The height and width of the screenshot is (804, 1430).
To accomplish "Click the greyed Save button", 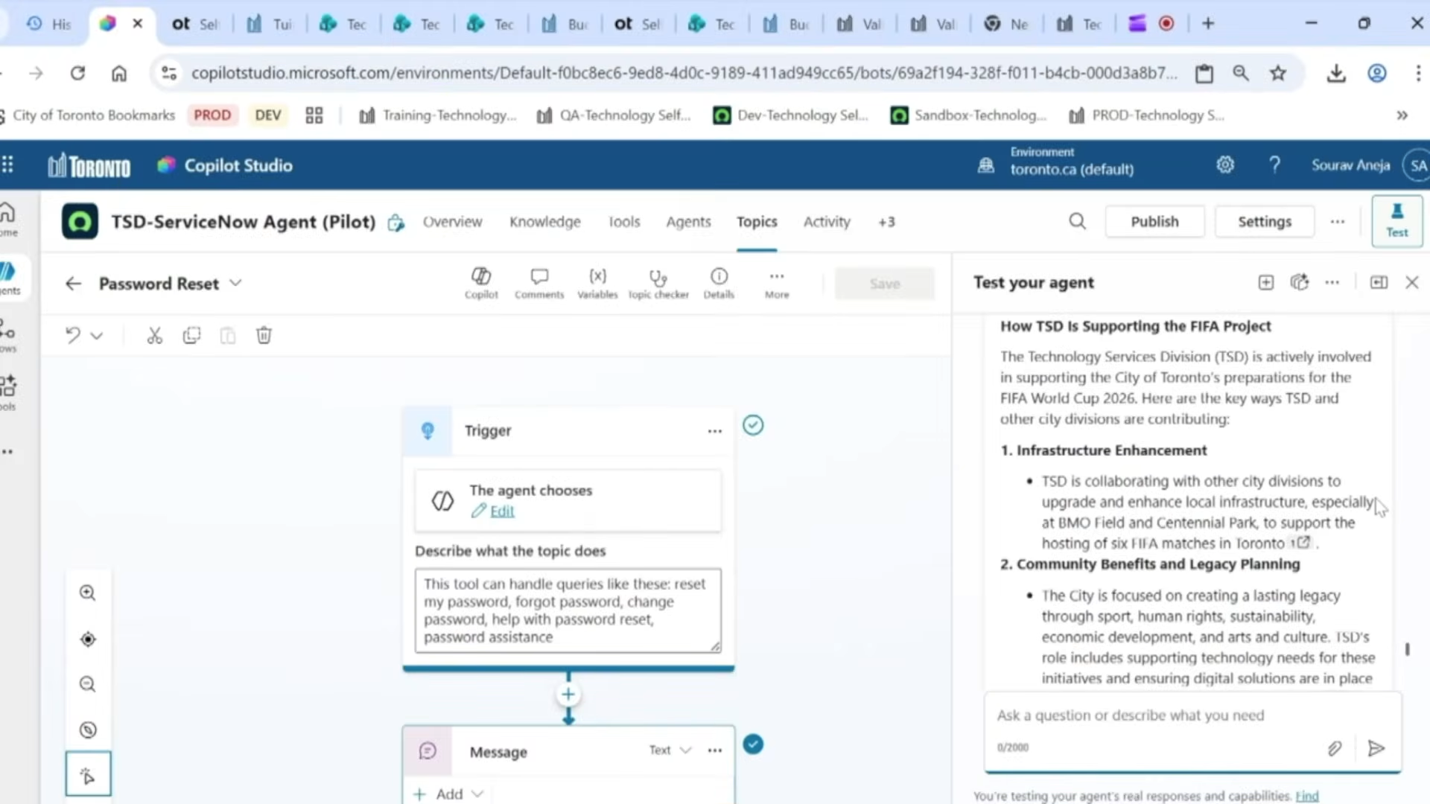I will (885, 284).
